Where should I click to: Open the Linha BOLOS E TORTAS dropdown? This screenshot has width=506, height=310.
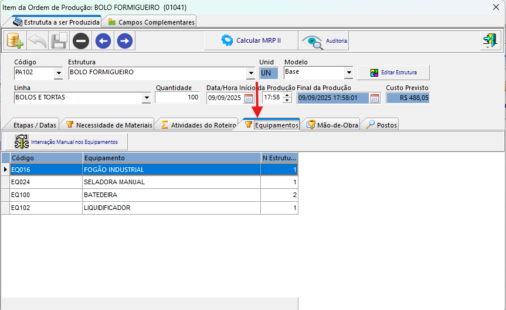146,98
